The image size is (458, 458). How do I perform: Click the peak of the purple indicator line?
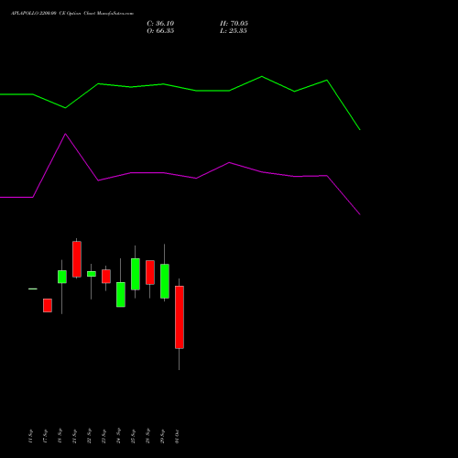click(66, 134)
